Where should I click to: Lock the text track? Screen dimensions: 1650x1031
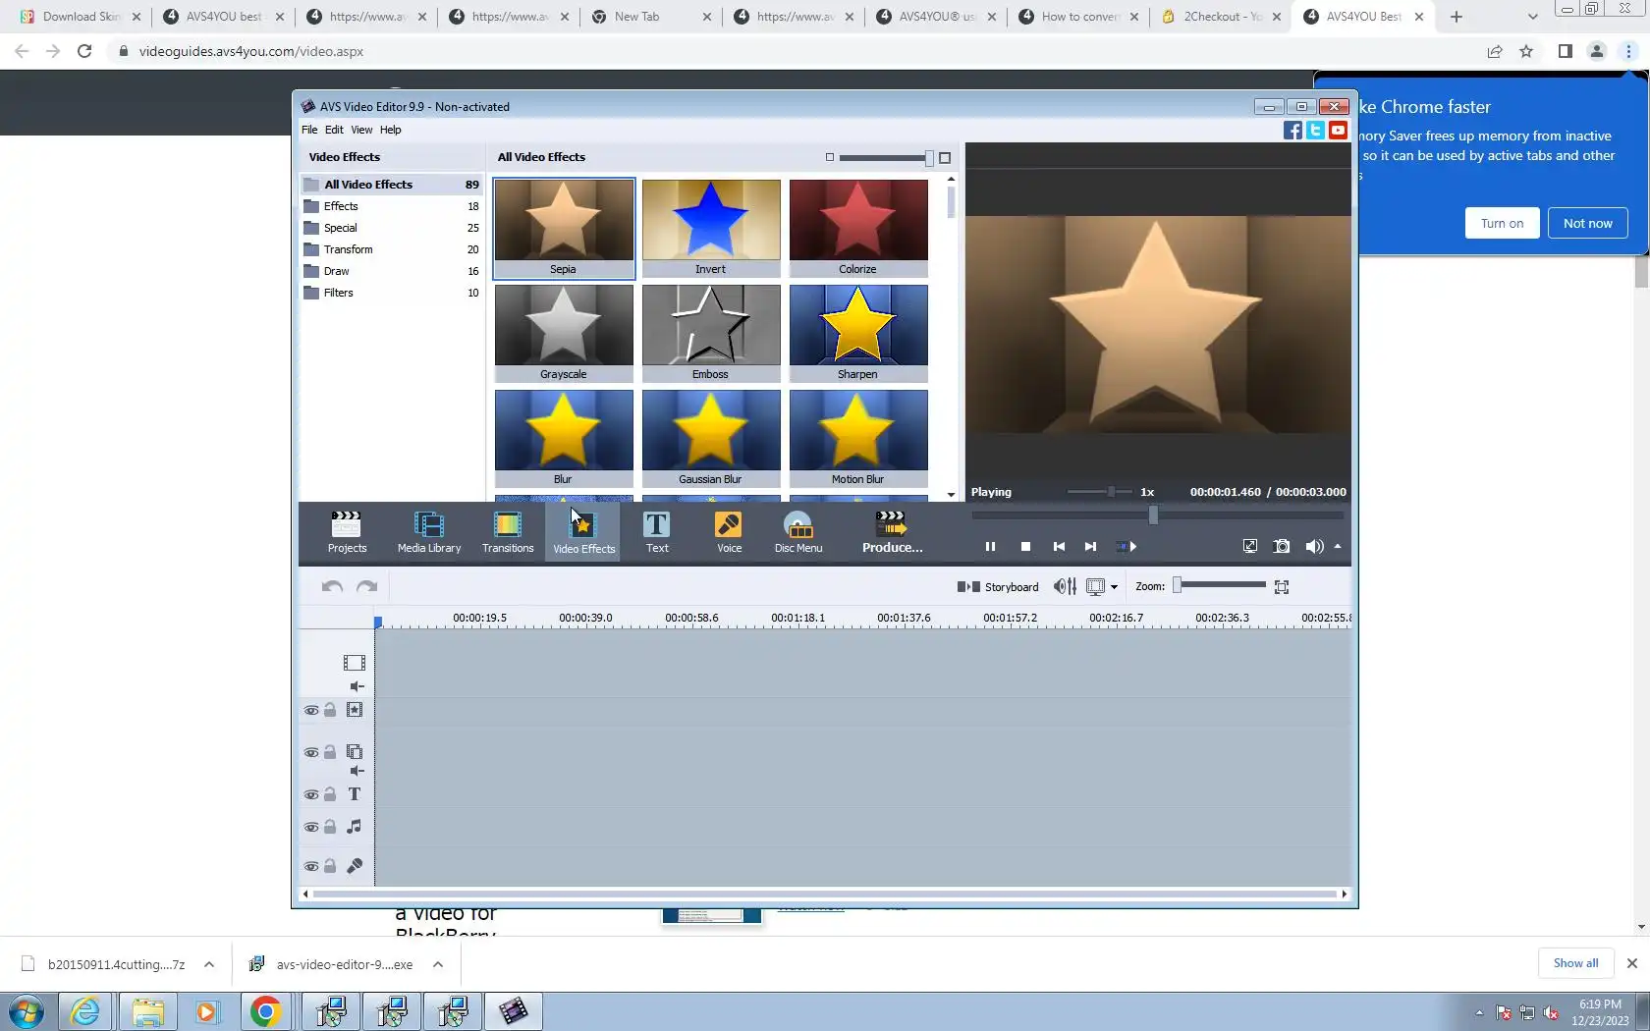(331, 795)
